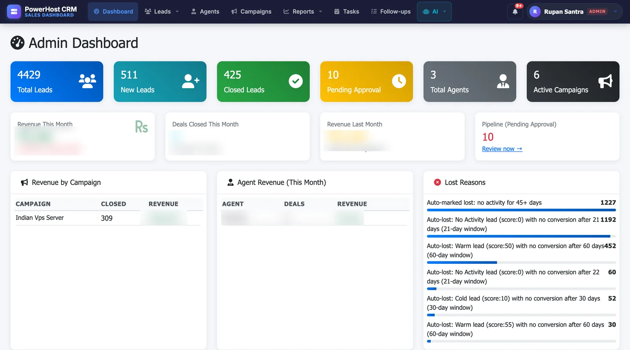Open the 4429 Total Leads card
The image size is (630, 350).
click(57, 81)
